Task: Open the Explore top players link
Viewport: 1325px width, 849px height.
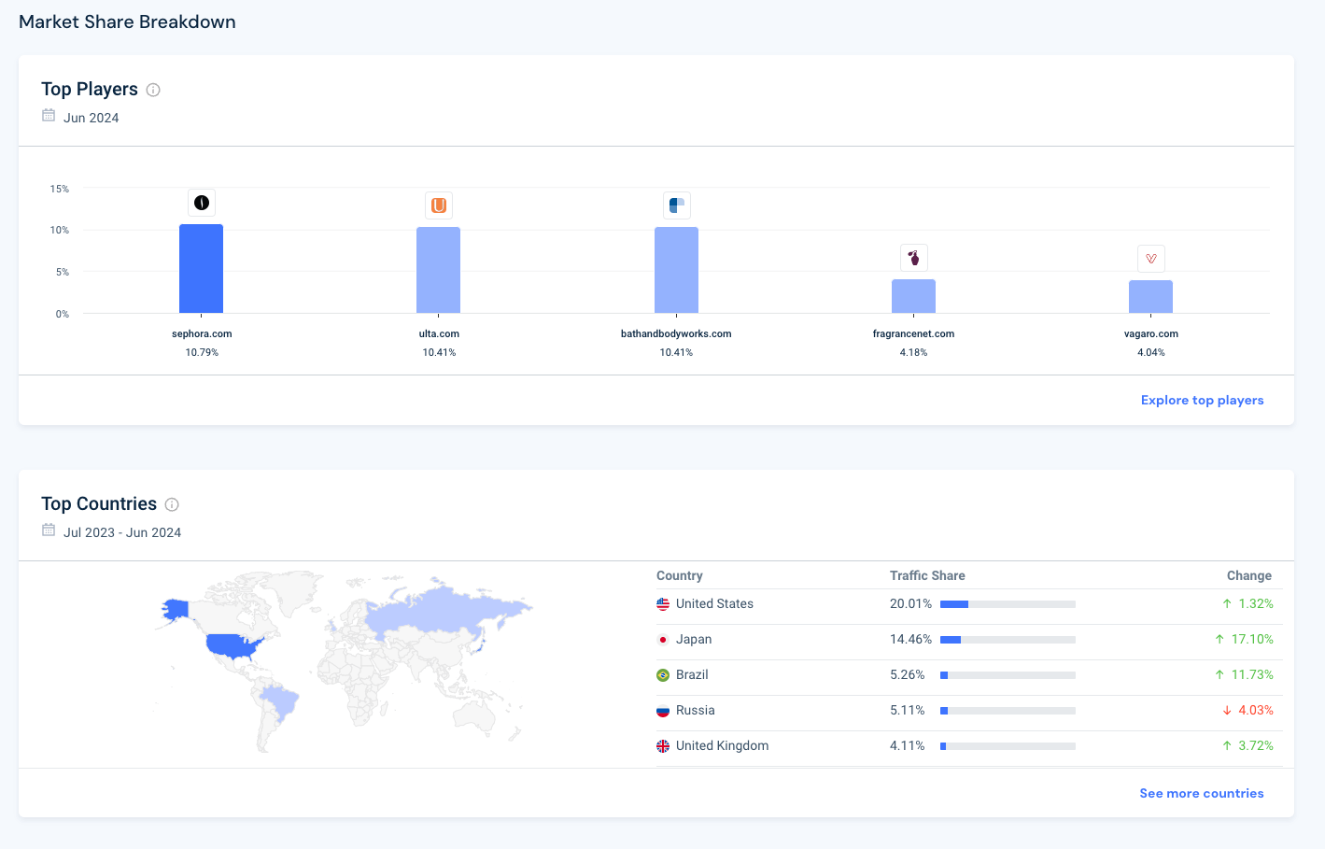Action: pyautogui.click(x=1202, y=400)
